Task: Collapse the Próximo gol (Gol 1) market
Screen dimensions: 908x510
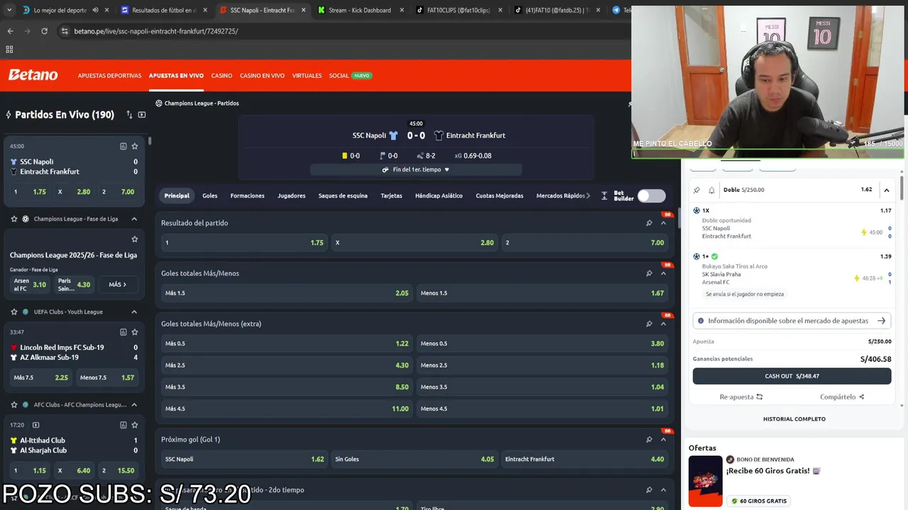Action: pos(664,439)
